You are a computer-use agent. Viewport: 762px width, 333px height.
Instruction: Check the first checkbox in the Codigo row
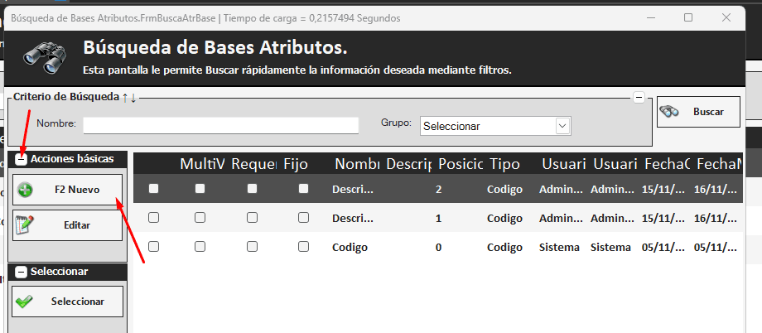coord(153,247)
